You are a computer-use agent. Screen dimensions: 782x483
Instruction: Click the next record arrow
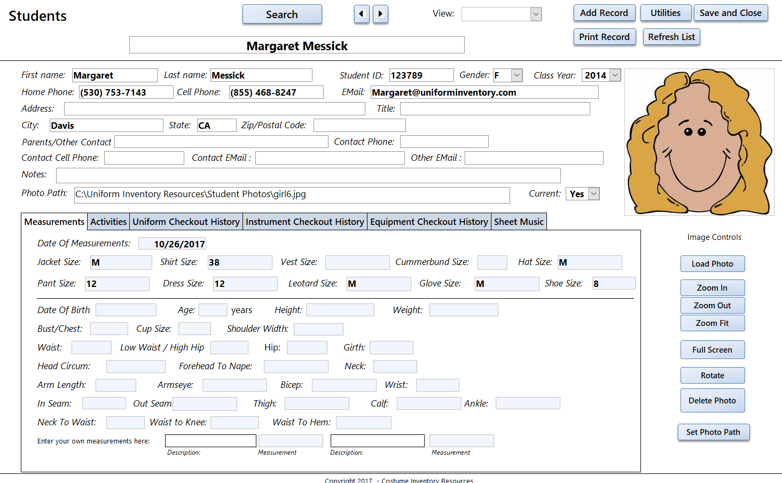380,14
